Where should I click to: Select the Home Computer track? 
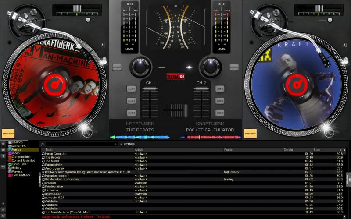192,154
